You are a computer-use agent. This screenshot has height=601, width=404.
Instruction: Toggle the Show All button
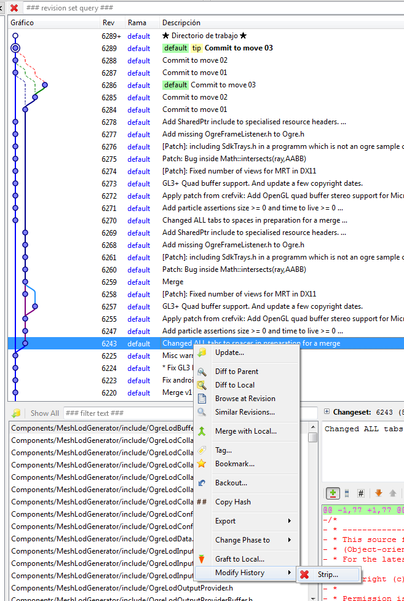[x=44, y=413]
